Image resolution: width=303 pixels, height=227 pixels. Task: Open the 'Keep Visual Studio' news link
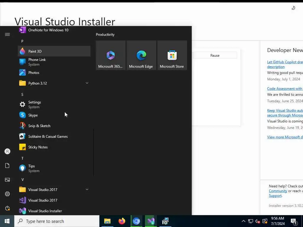[x=285, y=113]
